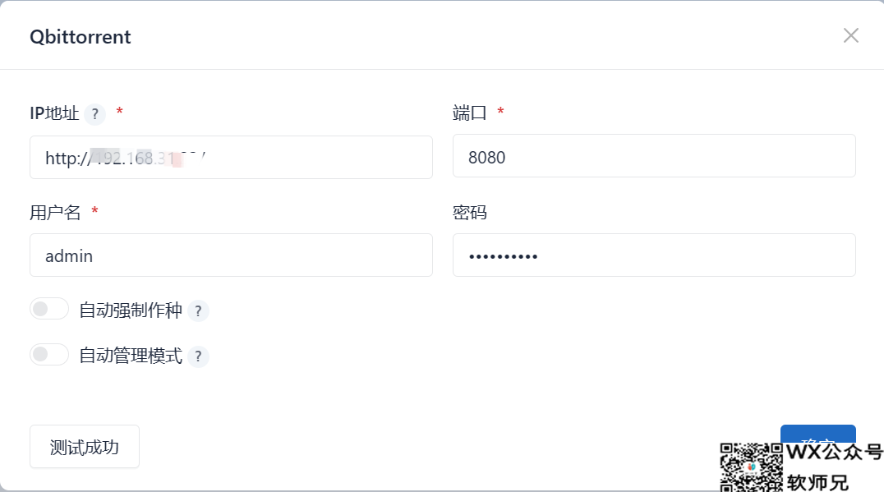Viewport: 884px width, 492px height.
Task: Click into the 端口 field showing 8080
Action: [653, 156]
